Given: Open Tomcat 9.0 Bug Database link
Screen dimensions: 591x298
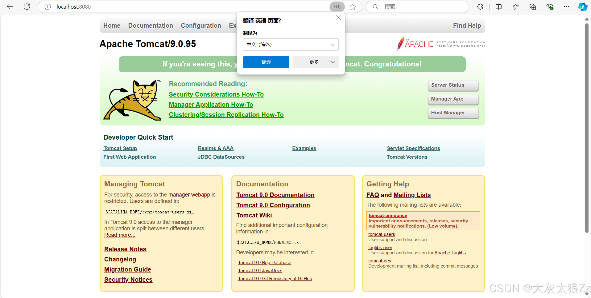Looking at the screenshot, I should pyautogui.click(x=265, y=263).
